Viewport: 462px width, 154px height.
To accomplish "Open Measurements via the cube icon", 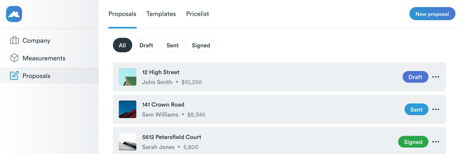I will coord(14,58).
